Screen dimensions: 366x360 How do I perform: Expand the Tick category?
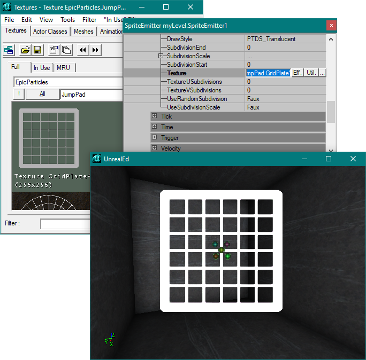click(x=154, y=116)
